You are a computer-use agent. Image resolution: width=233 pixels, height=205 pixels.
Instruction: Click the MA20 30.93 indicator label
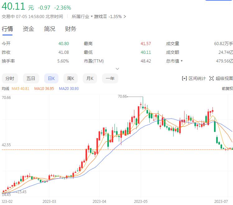69,89
